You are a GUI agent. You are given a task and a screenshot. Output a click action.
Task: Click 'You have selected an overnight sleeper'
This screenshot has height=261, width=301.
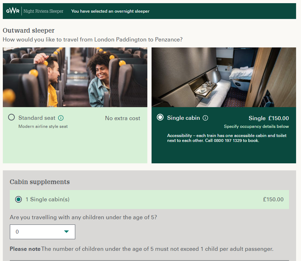point(110,11)
